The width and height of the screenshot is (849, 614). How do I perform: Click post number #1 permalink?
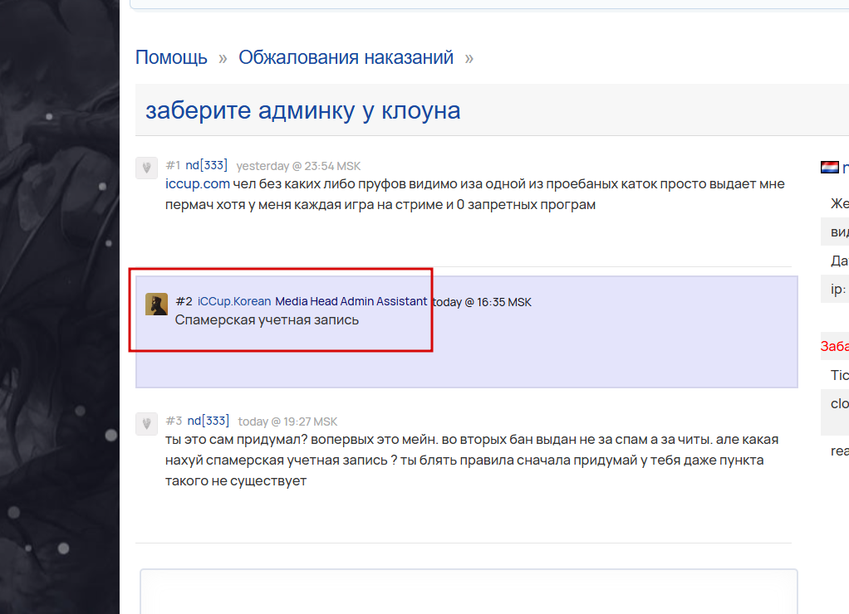[x=173, y=165]
